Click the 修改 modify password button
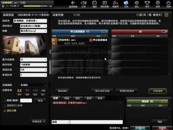Viewport: 173px width, 130px height. [40, 101]
